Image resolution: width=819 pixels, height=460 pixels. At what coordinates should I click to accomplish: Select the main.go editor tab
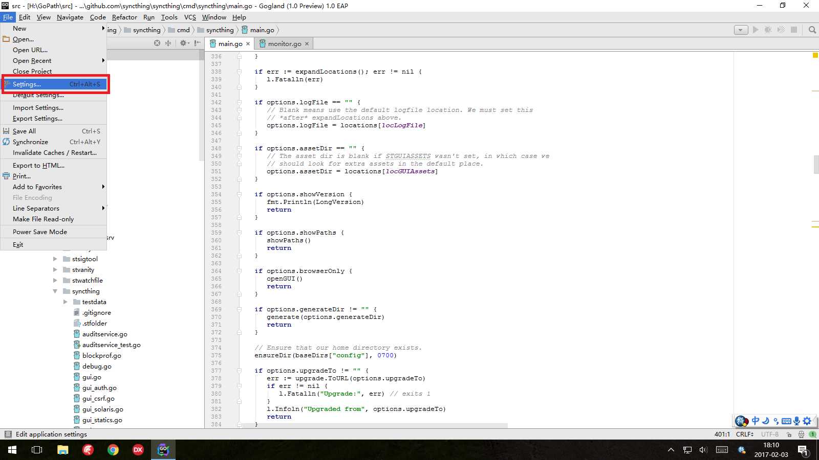coord(230,44)
